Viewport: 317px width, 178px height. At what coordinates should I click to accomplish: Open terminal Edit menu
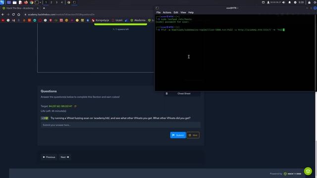point(176,12)
